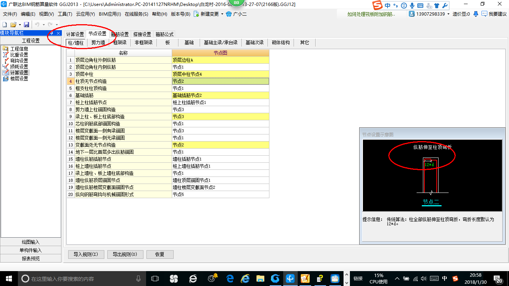The height and width of the screenshot is (286, 509).
Task: Click the Cortana search box in taskbar
Action: [82, 279]
